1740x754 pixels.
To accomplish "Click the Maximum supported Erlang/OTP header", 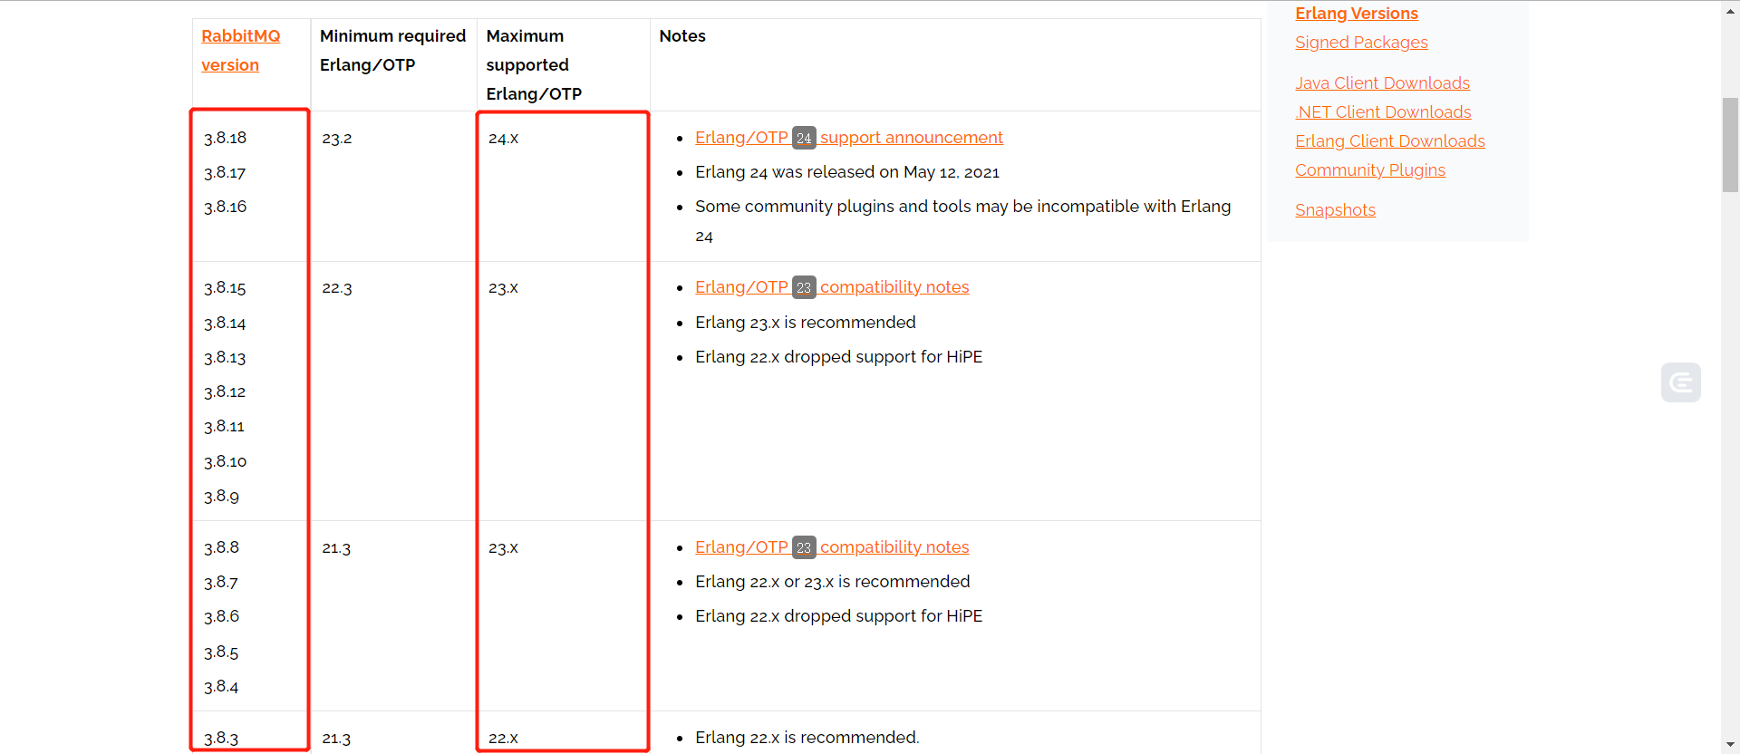I will tap(534, 64).
